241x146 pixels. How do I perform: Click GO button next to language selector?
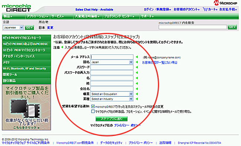point(29,28)
